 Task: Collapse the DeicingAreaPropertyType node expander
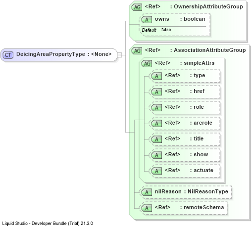(119, 55)
